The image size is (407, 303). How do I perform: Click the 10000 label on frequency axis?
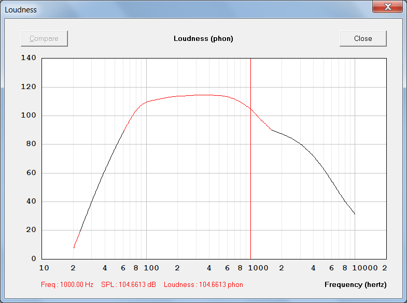tap(364, 268)
